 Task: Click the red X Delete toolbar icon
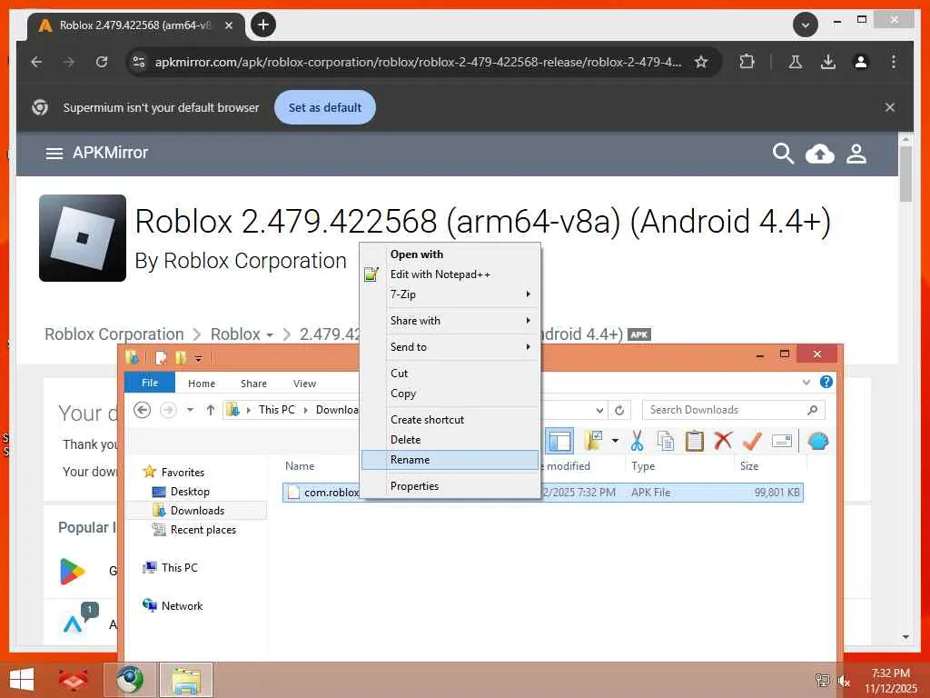point(723,441)
